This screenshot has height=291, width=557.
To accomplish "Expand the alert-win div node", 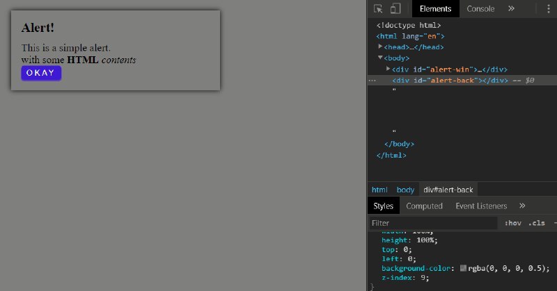I will (x=389, y=69).
